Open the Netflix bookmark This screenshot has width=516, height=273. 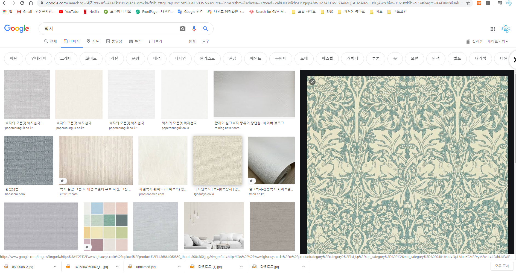pyautogui.click(x=91, y=11)
